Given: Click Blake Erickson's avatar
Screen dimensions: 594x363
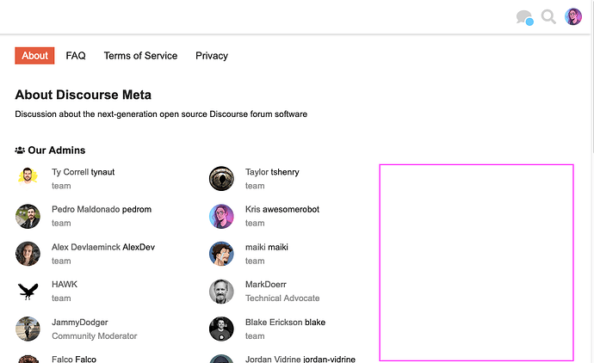Looking at the screenshot, I should [221, 329].
